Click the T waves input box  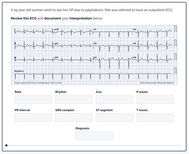[x=155, y=117]
